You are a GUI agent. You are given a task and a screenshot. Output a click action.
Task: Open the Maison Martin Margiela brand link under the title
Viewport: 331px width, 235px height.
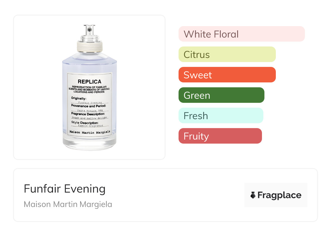(68, 204)
